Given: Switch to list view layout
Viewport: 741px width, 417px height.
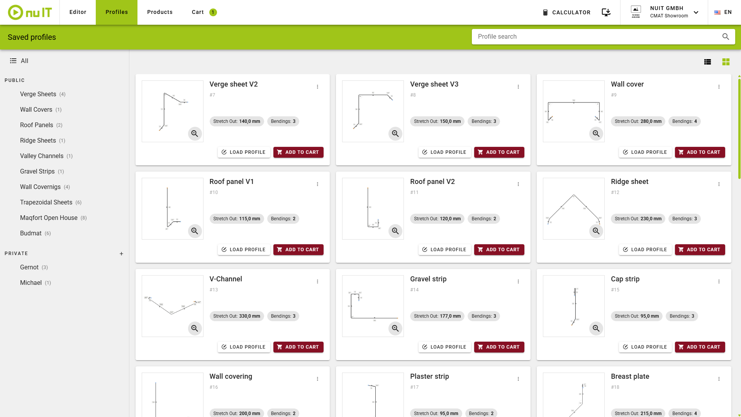Looking at the screenshot, I should (707, 62).
